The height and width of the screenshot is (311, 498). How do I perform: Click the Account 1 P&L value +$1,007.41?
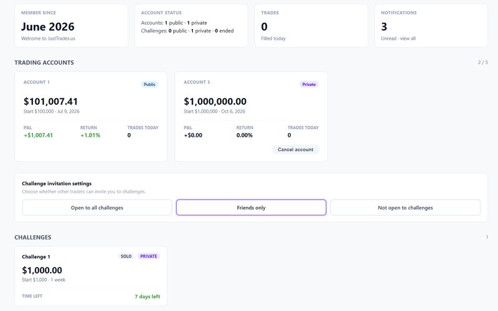38,135
